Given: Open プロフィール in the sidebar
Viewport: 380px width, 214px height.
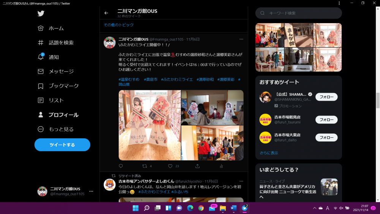Looking at the screenshot, I should click(x=58, y=115).
